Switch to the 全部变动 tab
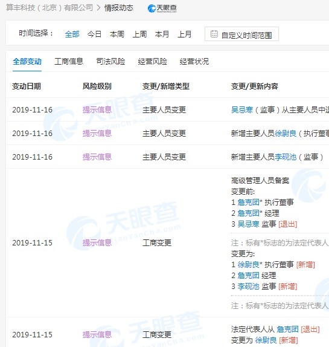This screenshot has width=329, height=347. [x=27, y=62]
